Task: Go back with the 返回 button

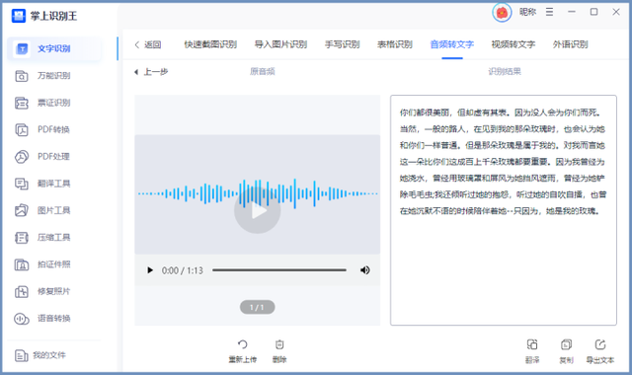Action: pyautogui.click(x=148, y=44)
